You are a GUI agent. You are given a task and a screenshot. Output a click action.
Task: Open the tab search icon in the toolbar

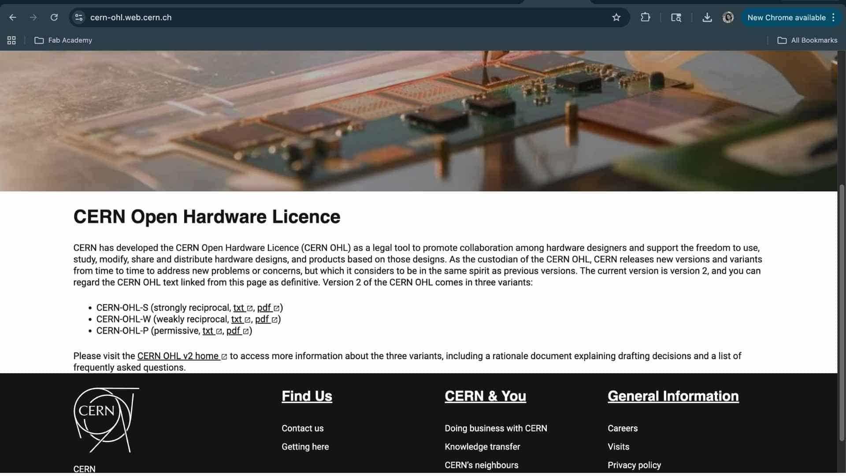pyautogui.click(x=676, y=18)
